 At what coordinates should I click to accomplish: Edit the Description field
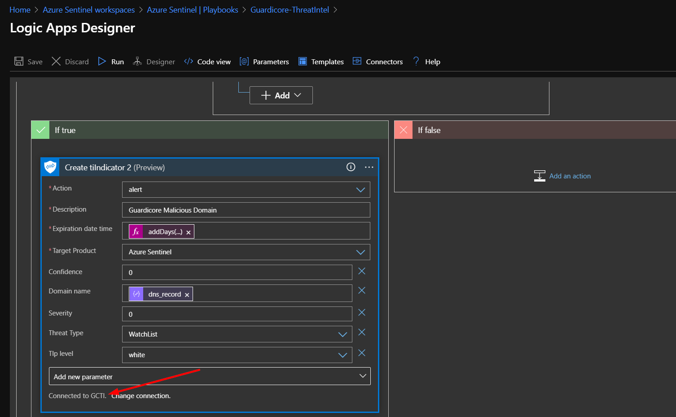click(x=246, y=210)
